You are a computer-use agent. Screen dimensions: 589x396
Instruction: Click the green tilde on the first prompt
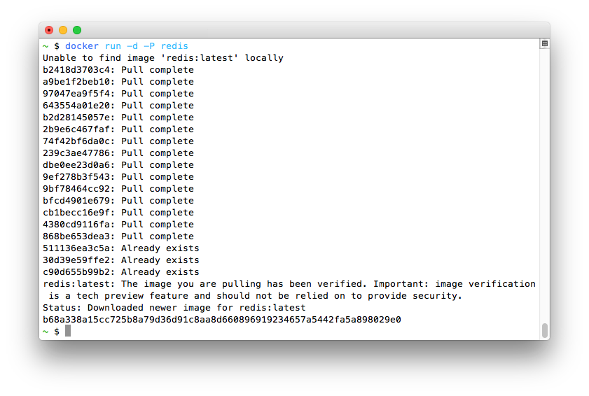click(46, 46)
